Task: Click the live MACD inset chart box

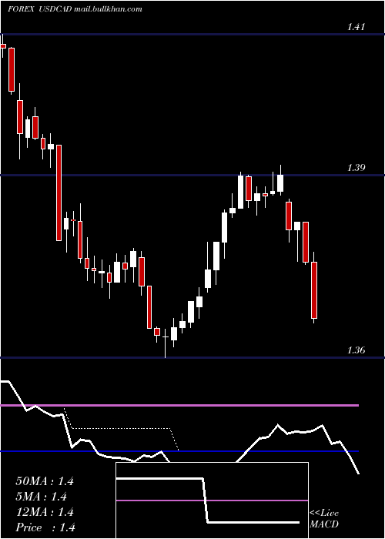Action: point(212,500)
